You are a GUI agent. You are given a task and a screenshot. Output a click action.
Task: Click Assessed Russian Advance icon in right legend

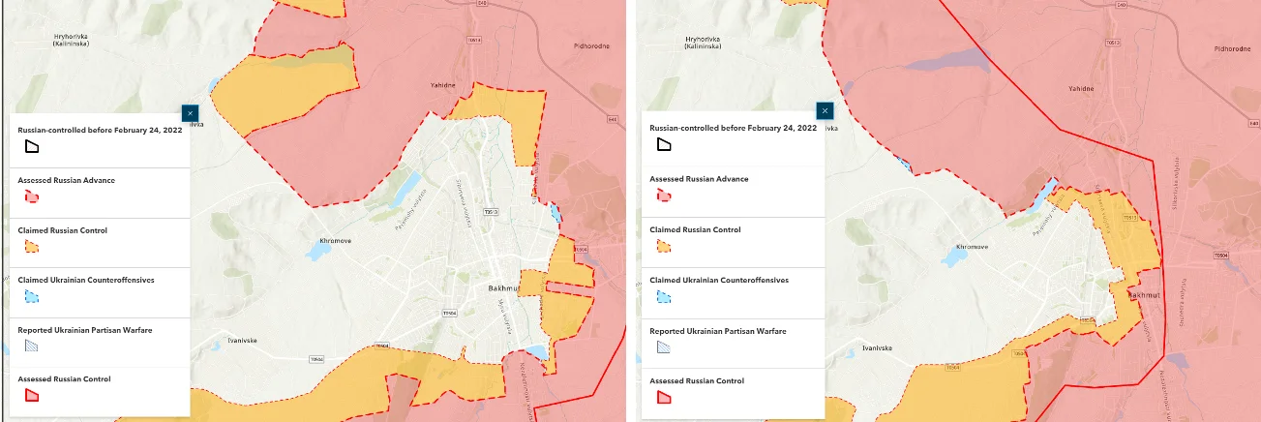(664, 196)
